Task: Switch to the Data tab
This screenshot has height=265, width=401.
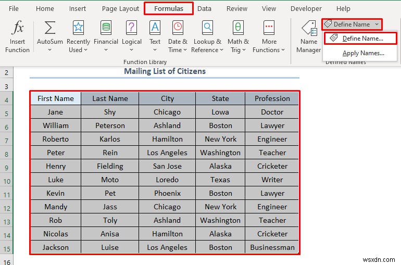Action: click(204, 9)
